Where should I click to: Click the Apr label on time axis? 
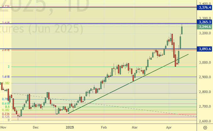(x=169, y=127)
